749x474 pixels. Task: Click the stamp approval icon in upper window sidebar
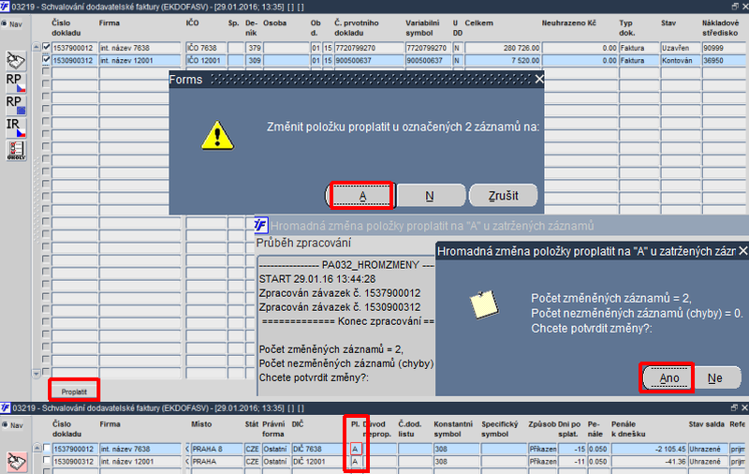click(16, 61)
